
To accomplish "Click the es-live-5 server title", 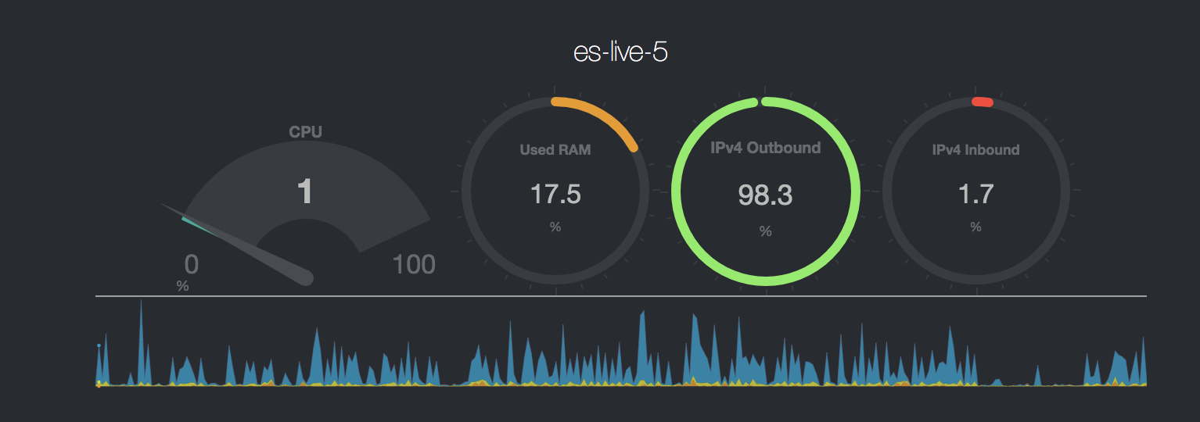I will [620, 53].
